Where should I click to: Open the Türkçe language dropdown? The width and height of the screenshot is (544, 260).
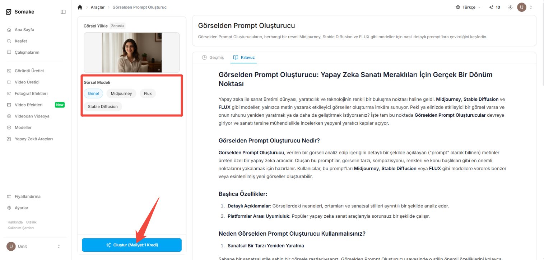tap(468, 7)
